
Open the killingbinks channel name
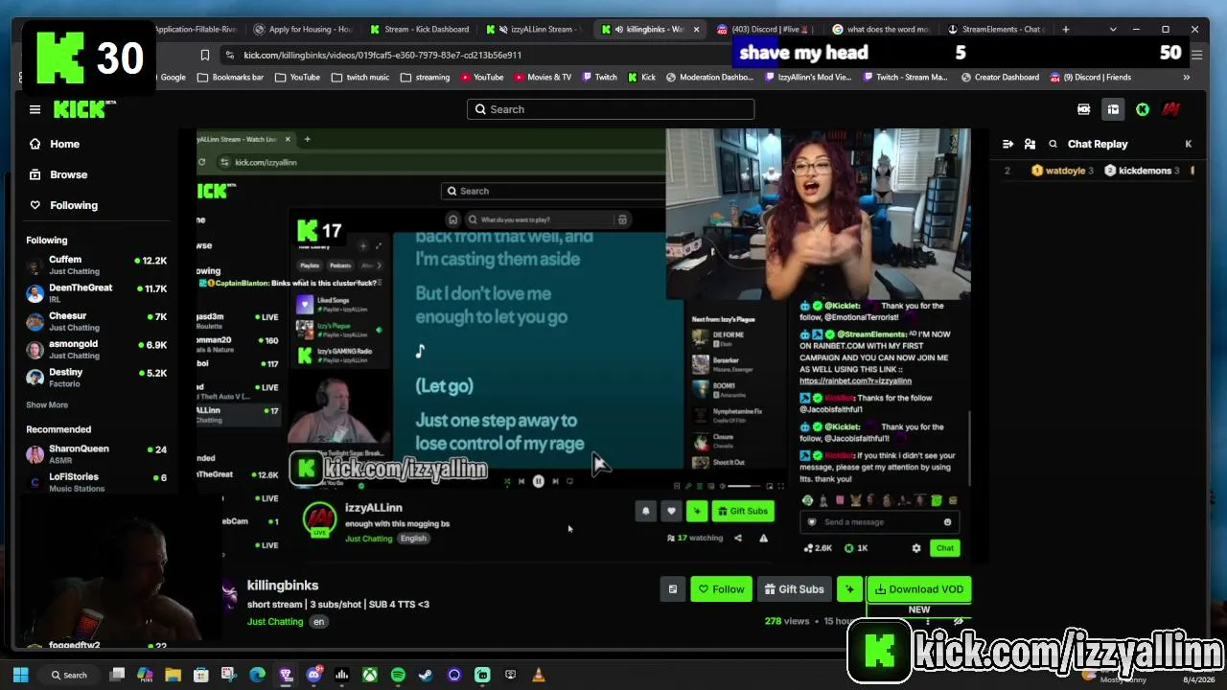(x=283, y=585)
